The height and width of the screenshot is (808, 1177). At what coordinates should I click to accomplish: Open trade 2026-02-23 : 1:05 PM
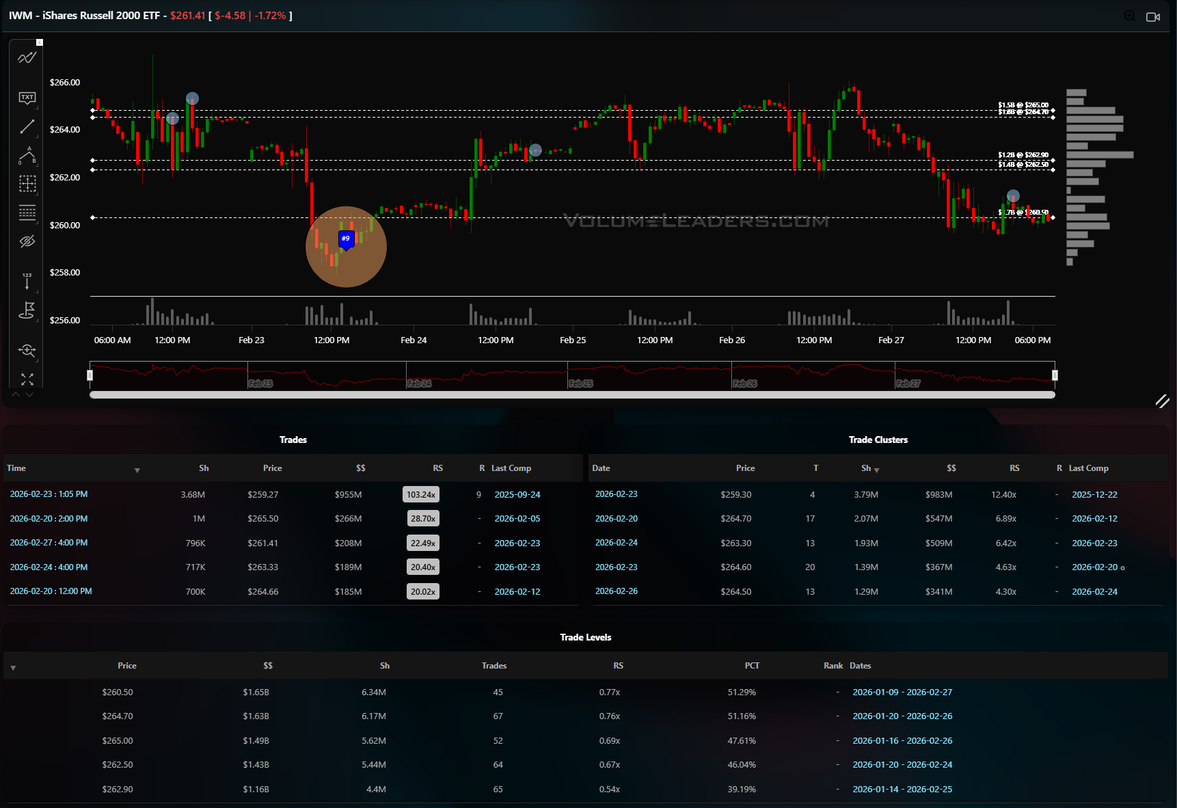(49, 494)
